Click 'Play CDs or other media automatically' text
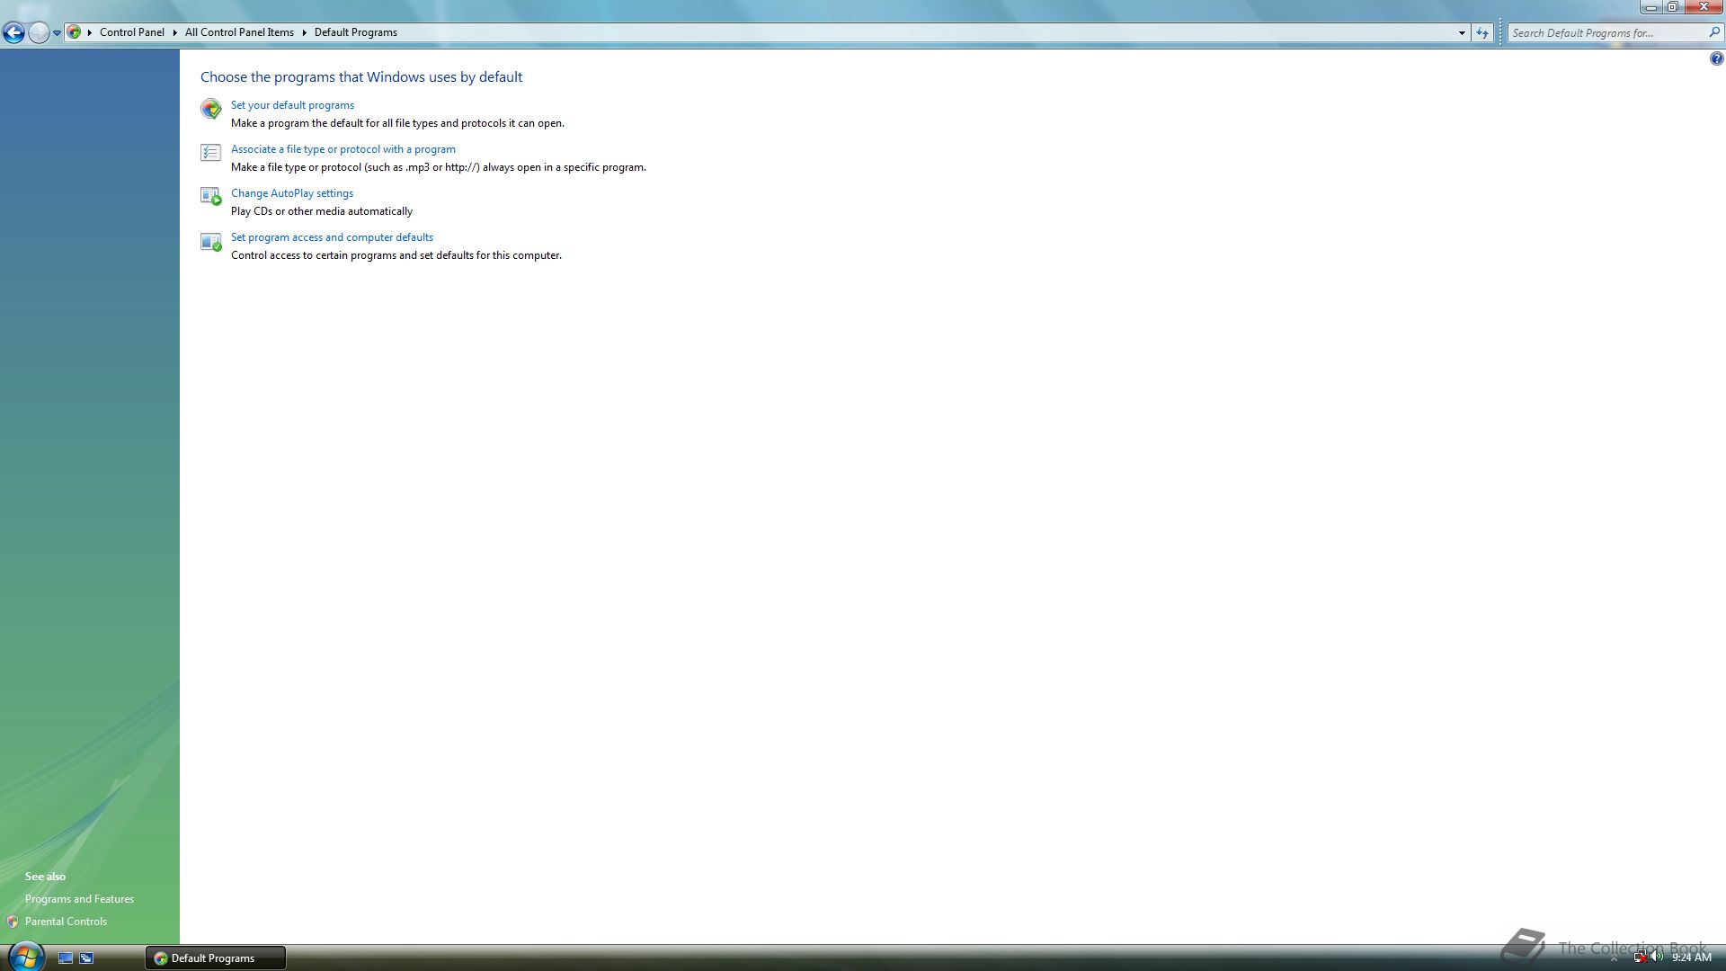1726x971 pixels. point(322,211)
